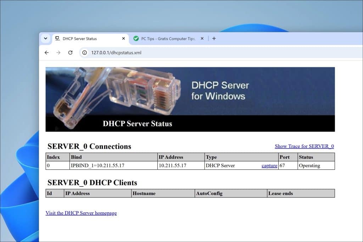Image resolution: width=363 pixels, height=242 pixels.
Task: Focus the address bar with 127.0.0.1/dhcpstatus.xml
Action: point(221,53)
